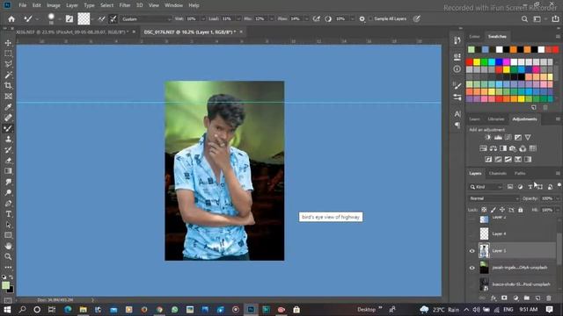Delete layer using the trash icon
Viewport: 563px width, 316px height.
coord(549,298)
